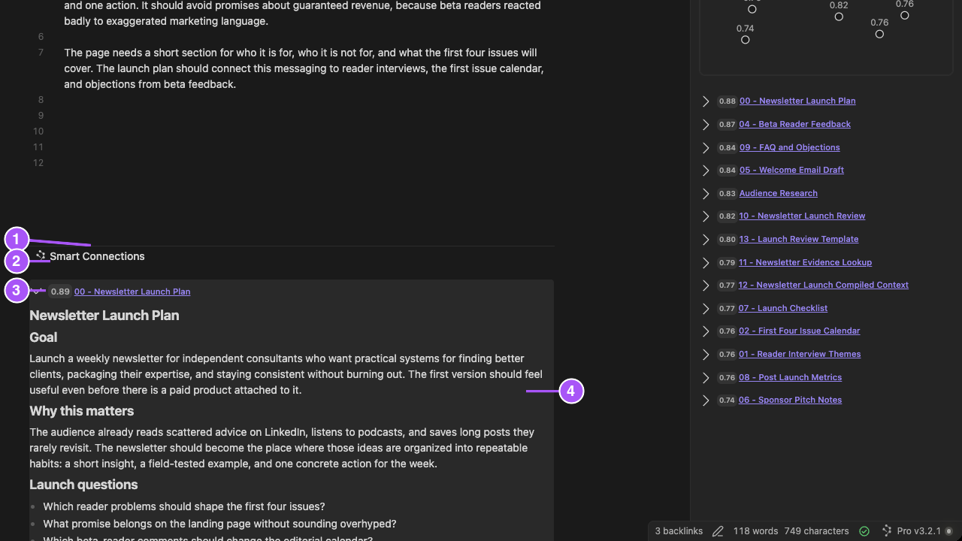Open the '02 - First Four Issue Calendar' link
Screen dimensions: 962x541
(800, 331)
